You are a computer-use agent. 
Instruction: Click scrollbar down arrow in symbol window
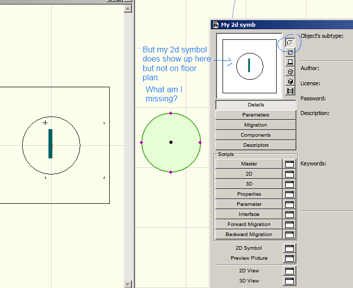(x=127, y=284)
